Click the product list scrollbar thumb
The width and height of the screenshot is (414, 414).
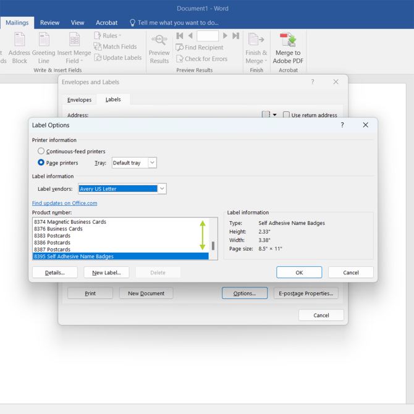click(213, 246)
